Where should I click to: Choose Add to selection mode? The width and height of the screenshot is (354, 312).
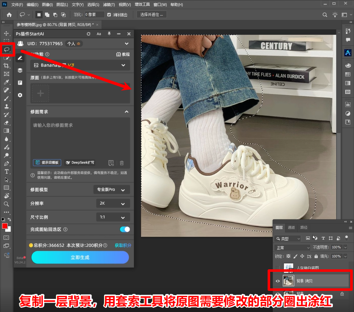(x=47, y=15)
